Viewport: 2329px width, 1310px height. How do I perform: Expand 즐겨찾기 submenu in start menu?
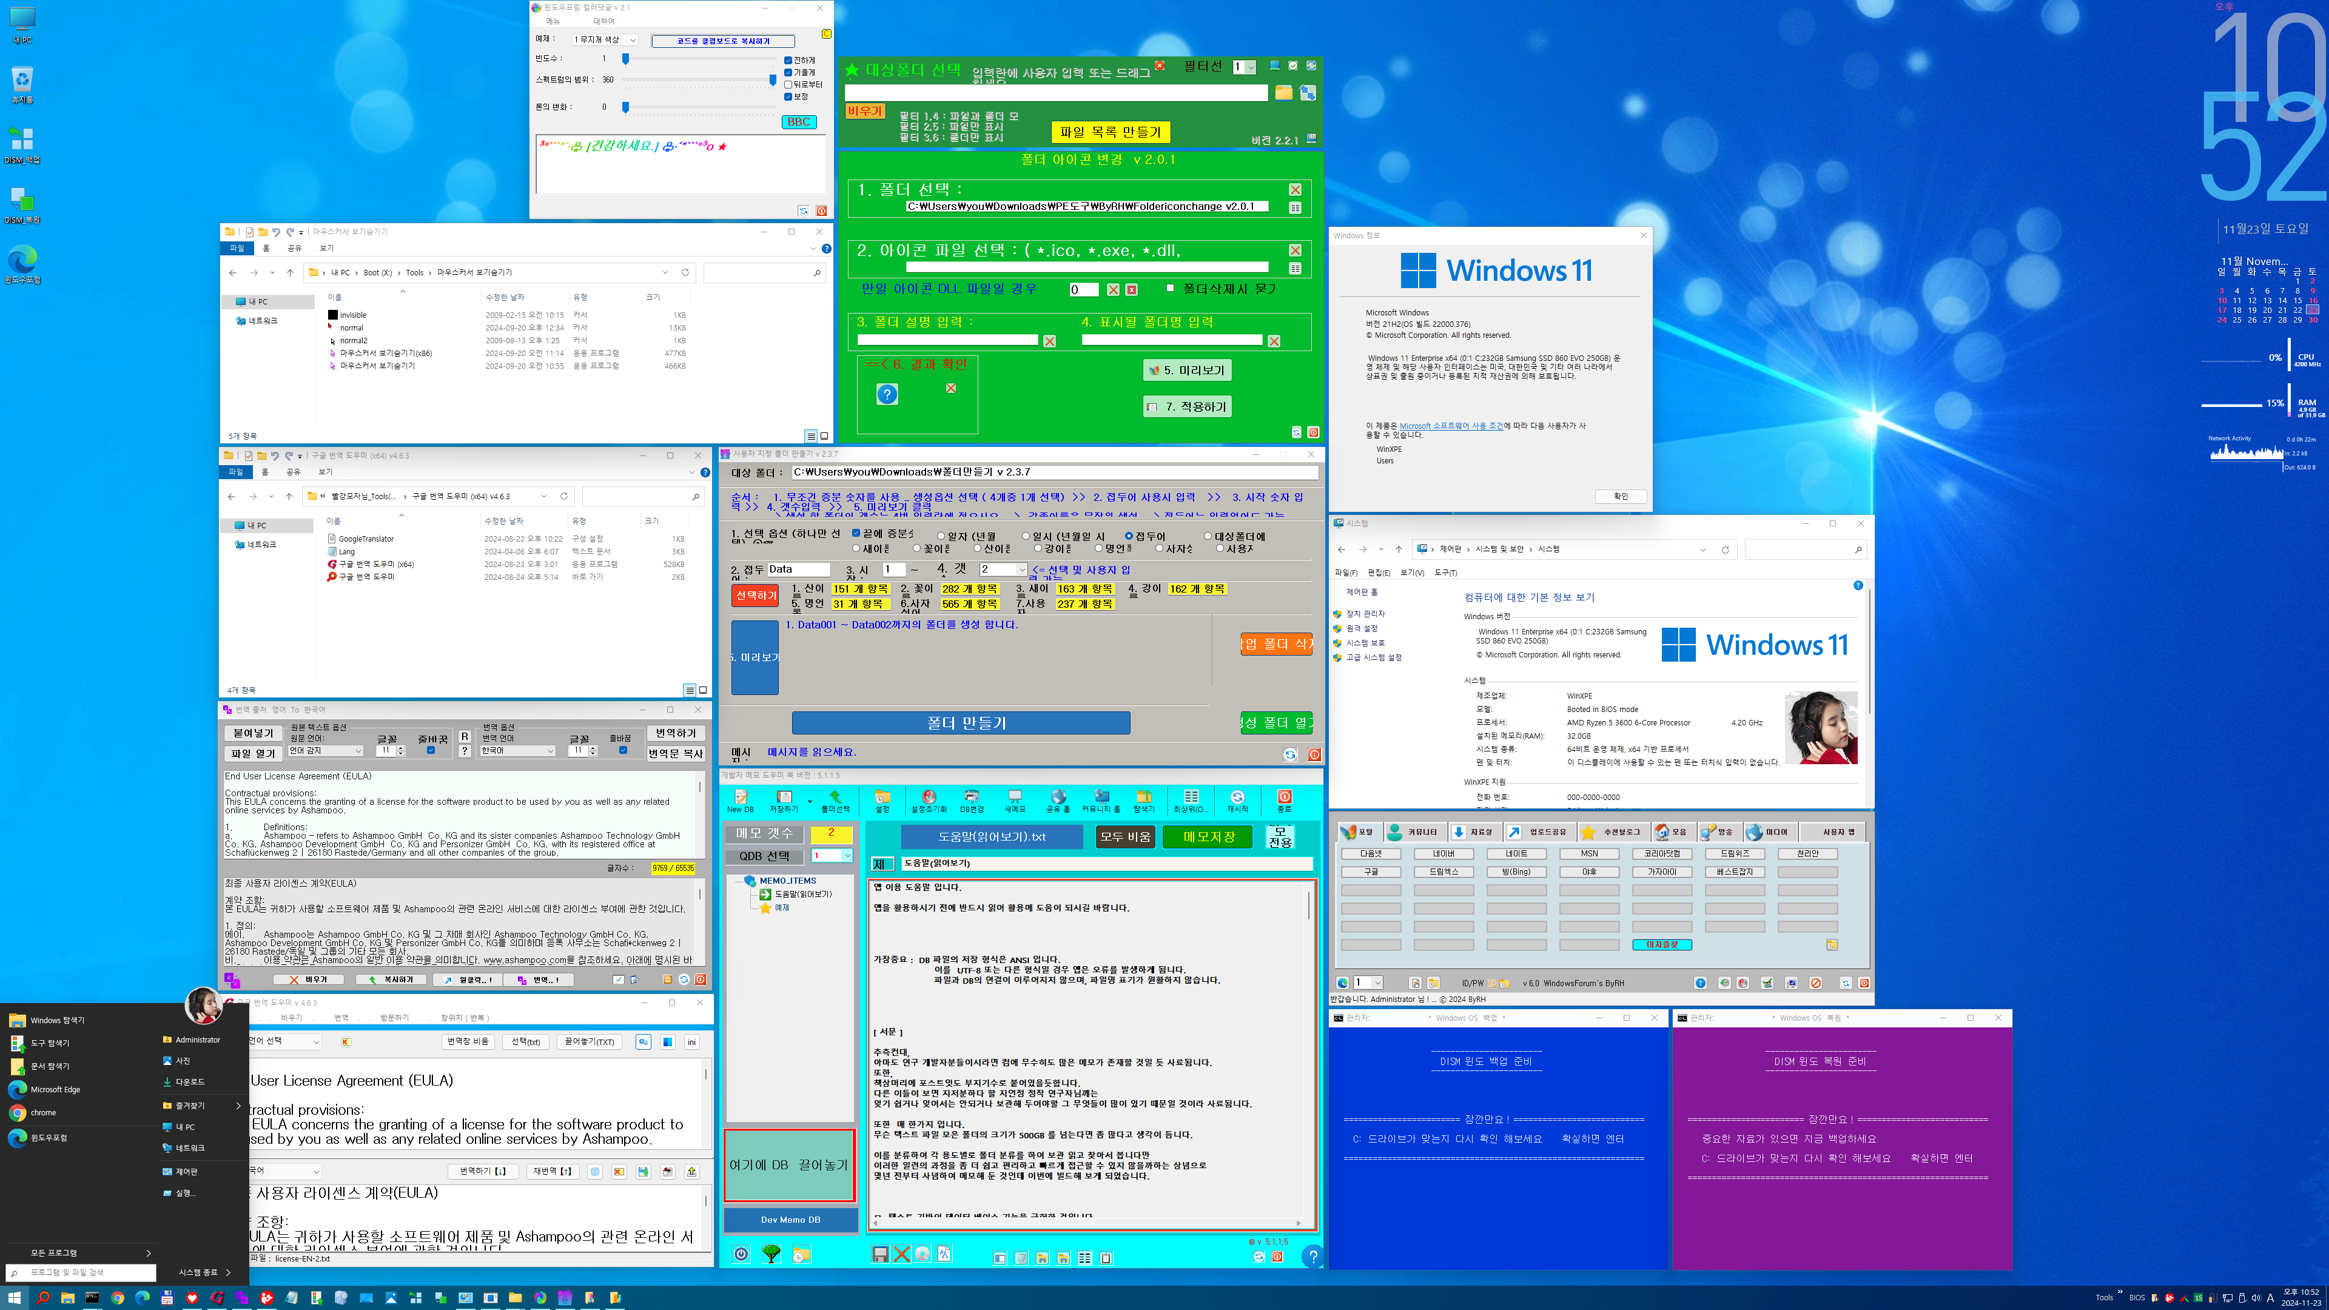tap(201, 1105)
